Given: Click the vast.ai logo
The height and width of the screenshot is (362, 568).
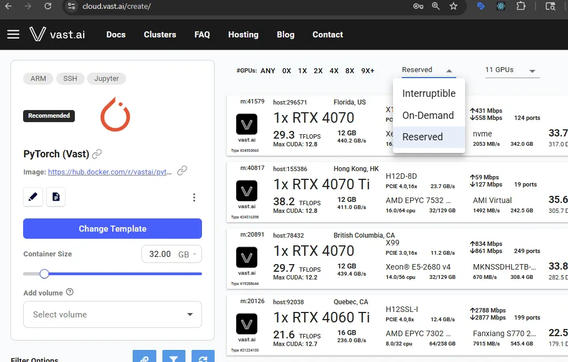Looking at the screenshot, I should [x=57, y=35].
